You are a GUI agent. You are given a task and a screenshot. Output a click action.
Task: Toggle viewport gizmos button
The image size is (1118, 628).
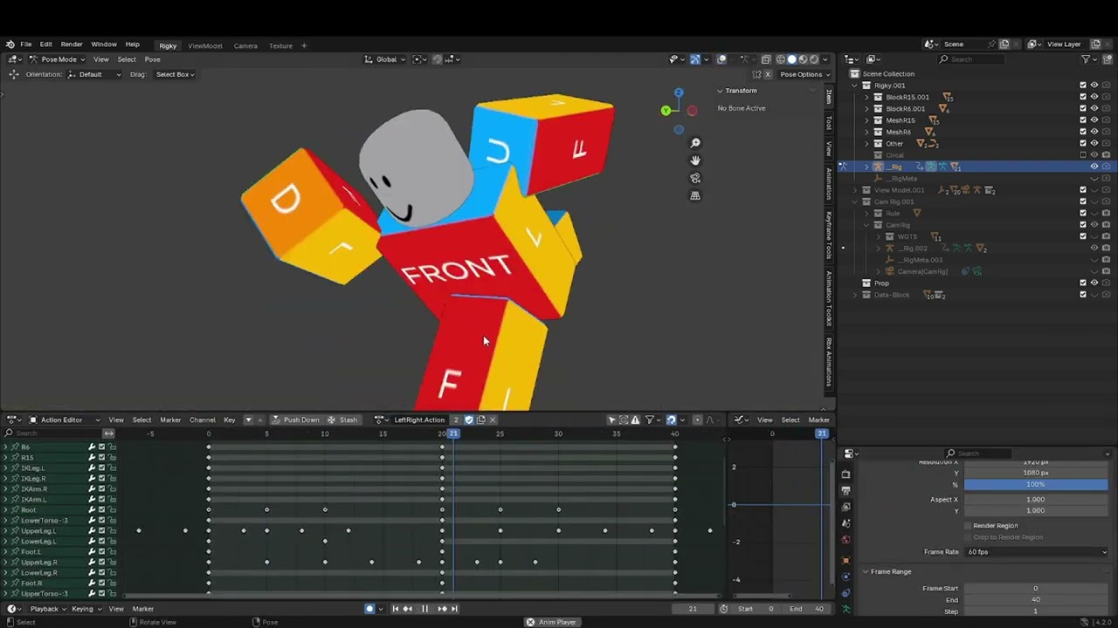tap(695, 59)
